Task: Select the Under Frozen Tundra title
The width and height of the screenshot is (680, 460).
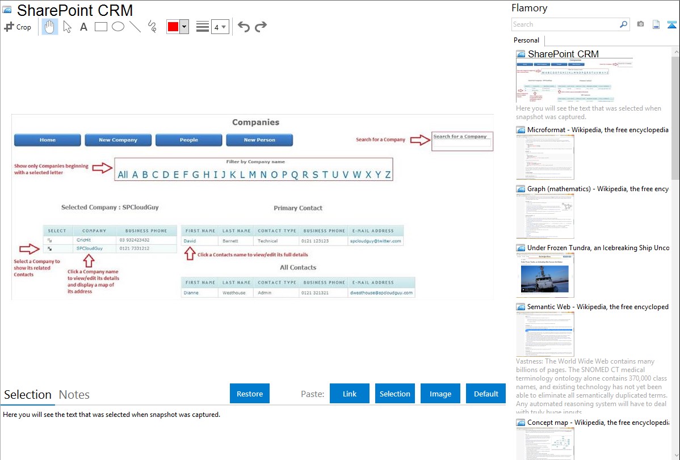Action: click(x=598, y=248)
